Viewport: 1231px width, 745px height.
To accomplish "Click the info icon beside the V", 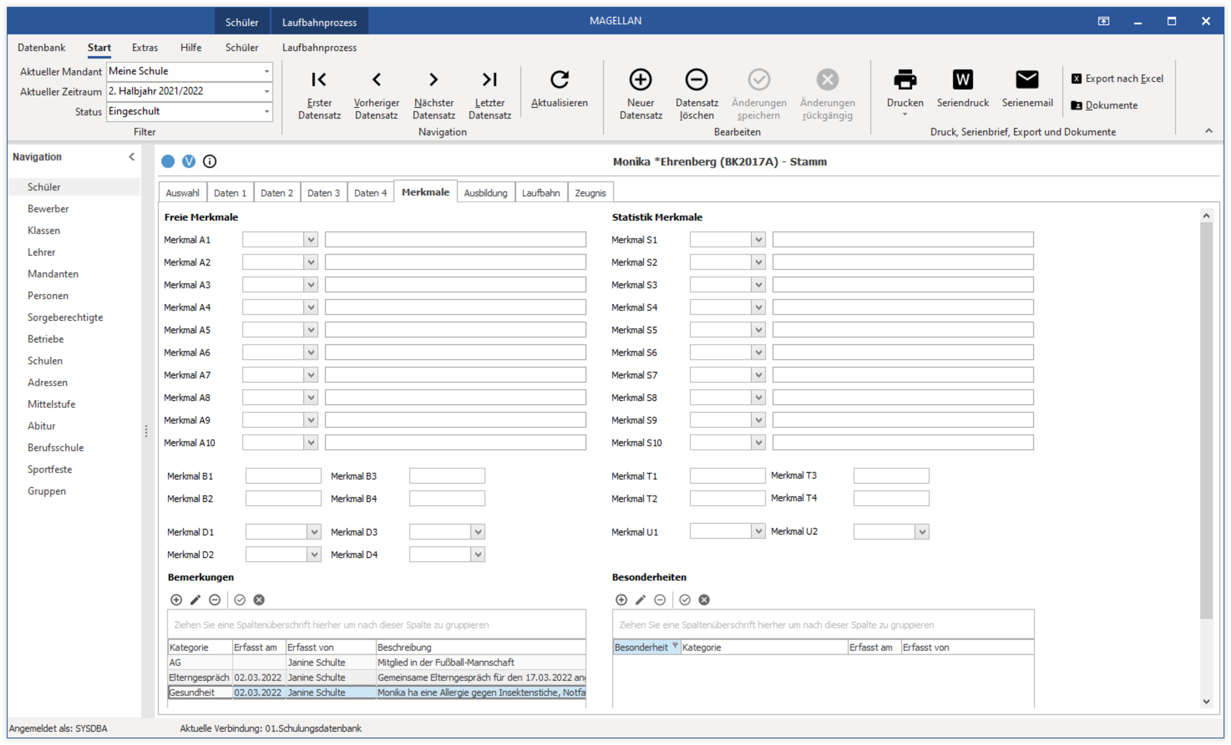I will (x=209, y=161).
